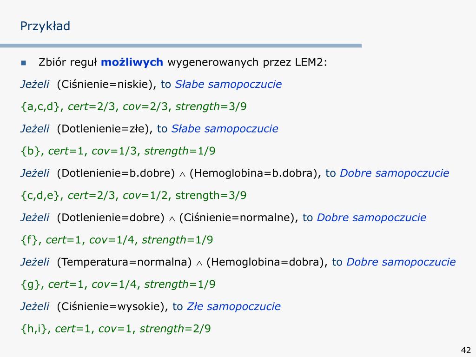
Task: Click the first Słabe samopoczucie conclusion
Action: click(228, 85)
